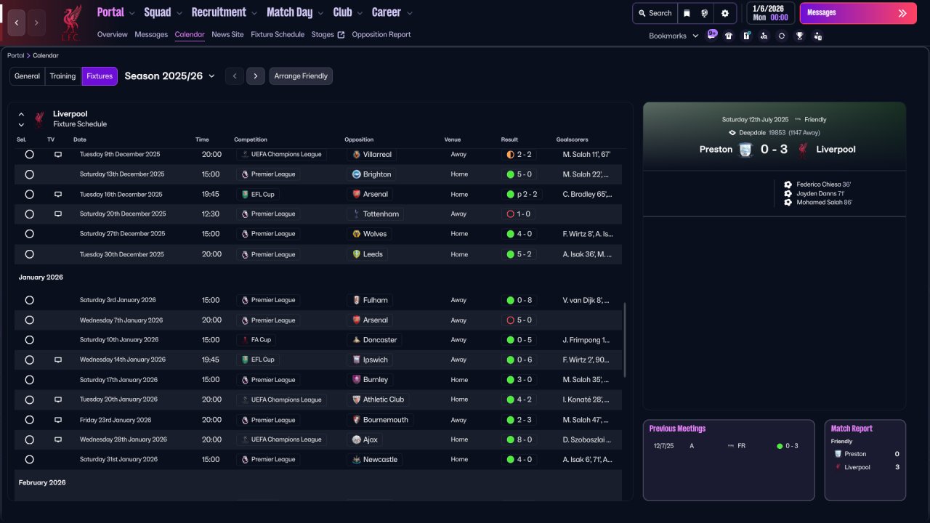Image resolution: width=930 pixels, height=523 pixels.
Task: Go to the next season with the right arrow
Action: coord(256,76)
